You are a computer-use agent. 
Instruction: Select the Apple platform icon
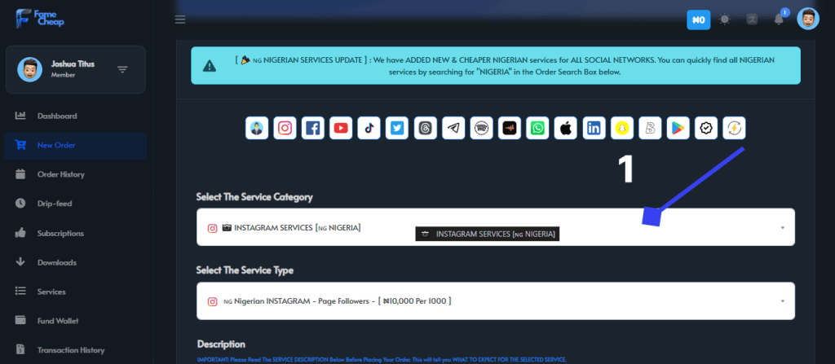(566, 128)
